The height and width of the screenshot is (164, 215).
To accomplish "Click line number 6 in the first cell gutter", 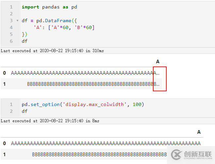I will [x=11, y=41].
